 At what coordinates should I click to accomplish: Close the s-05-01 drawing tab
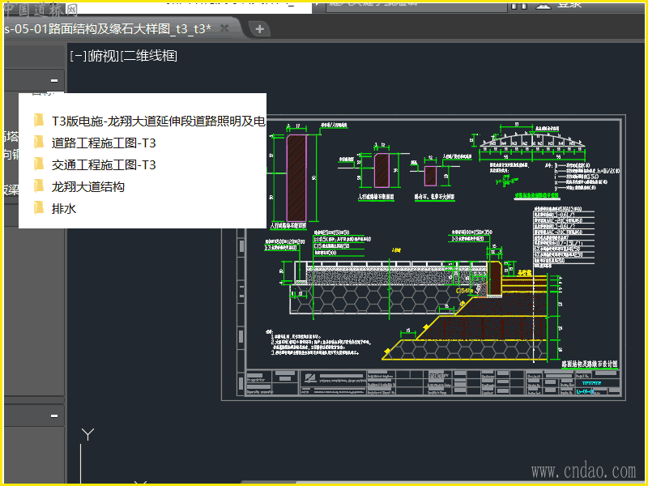click(x=224, y=28)
